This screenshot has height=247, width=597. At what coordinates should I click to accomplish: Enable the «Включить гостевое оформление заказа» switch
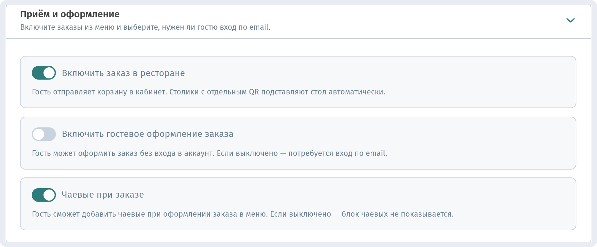(44, 134)
